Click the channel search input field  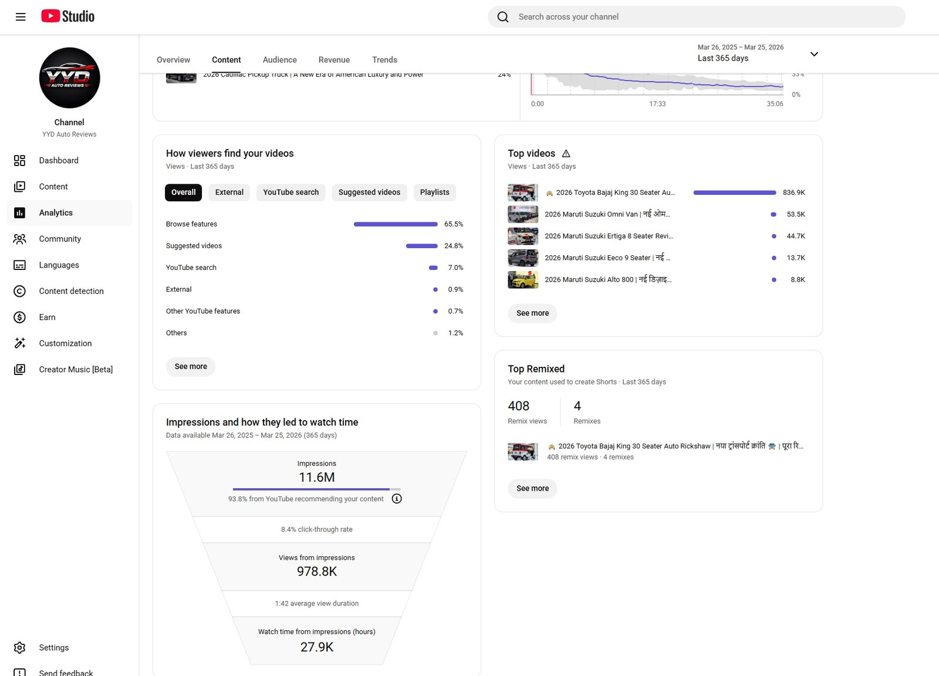click(704, 17)
